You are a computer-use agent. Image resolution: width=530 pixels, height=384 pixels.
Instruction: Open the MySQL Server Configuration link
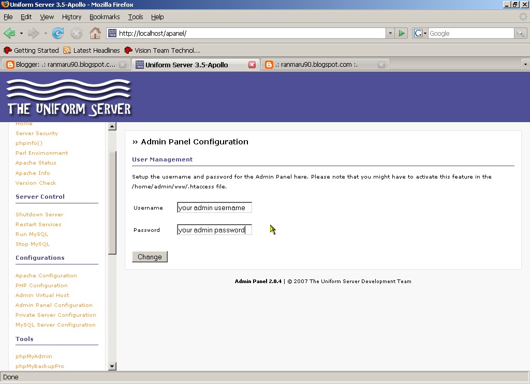click(x=55, y=324)
